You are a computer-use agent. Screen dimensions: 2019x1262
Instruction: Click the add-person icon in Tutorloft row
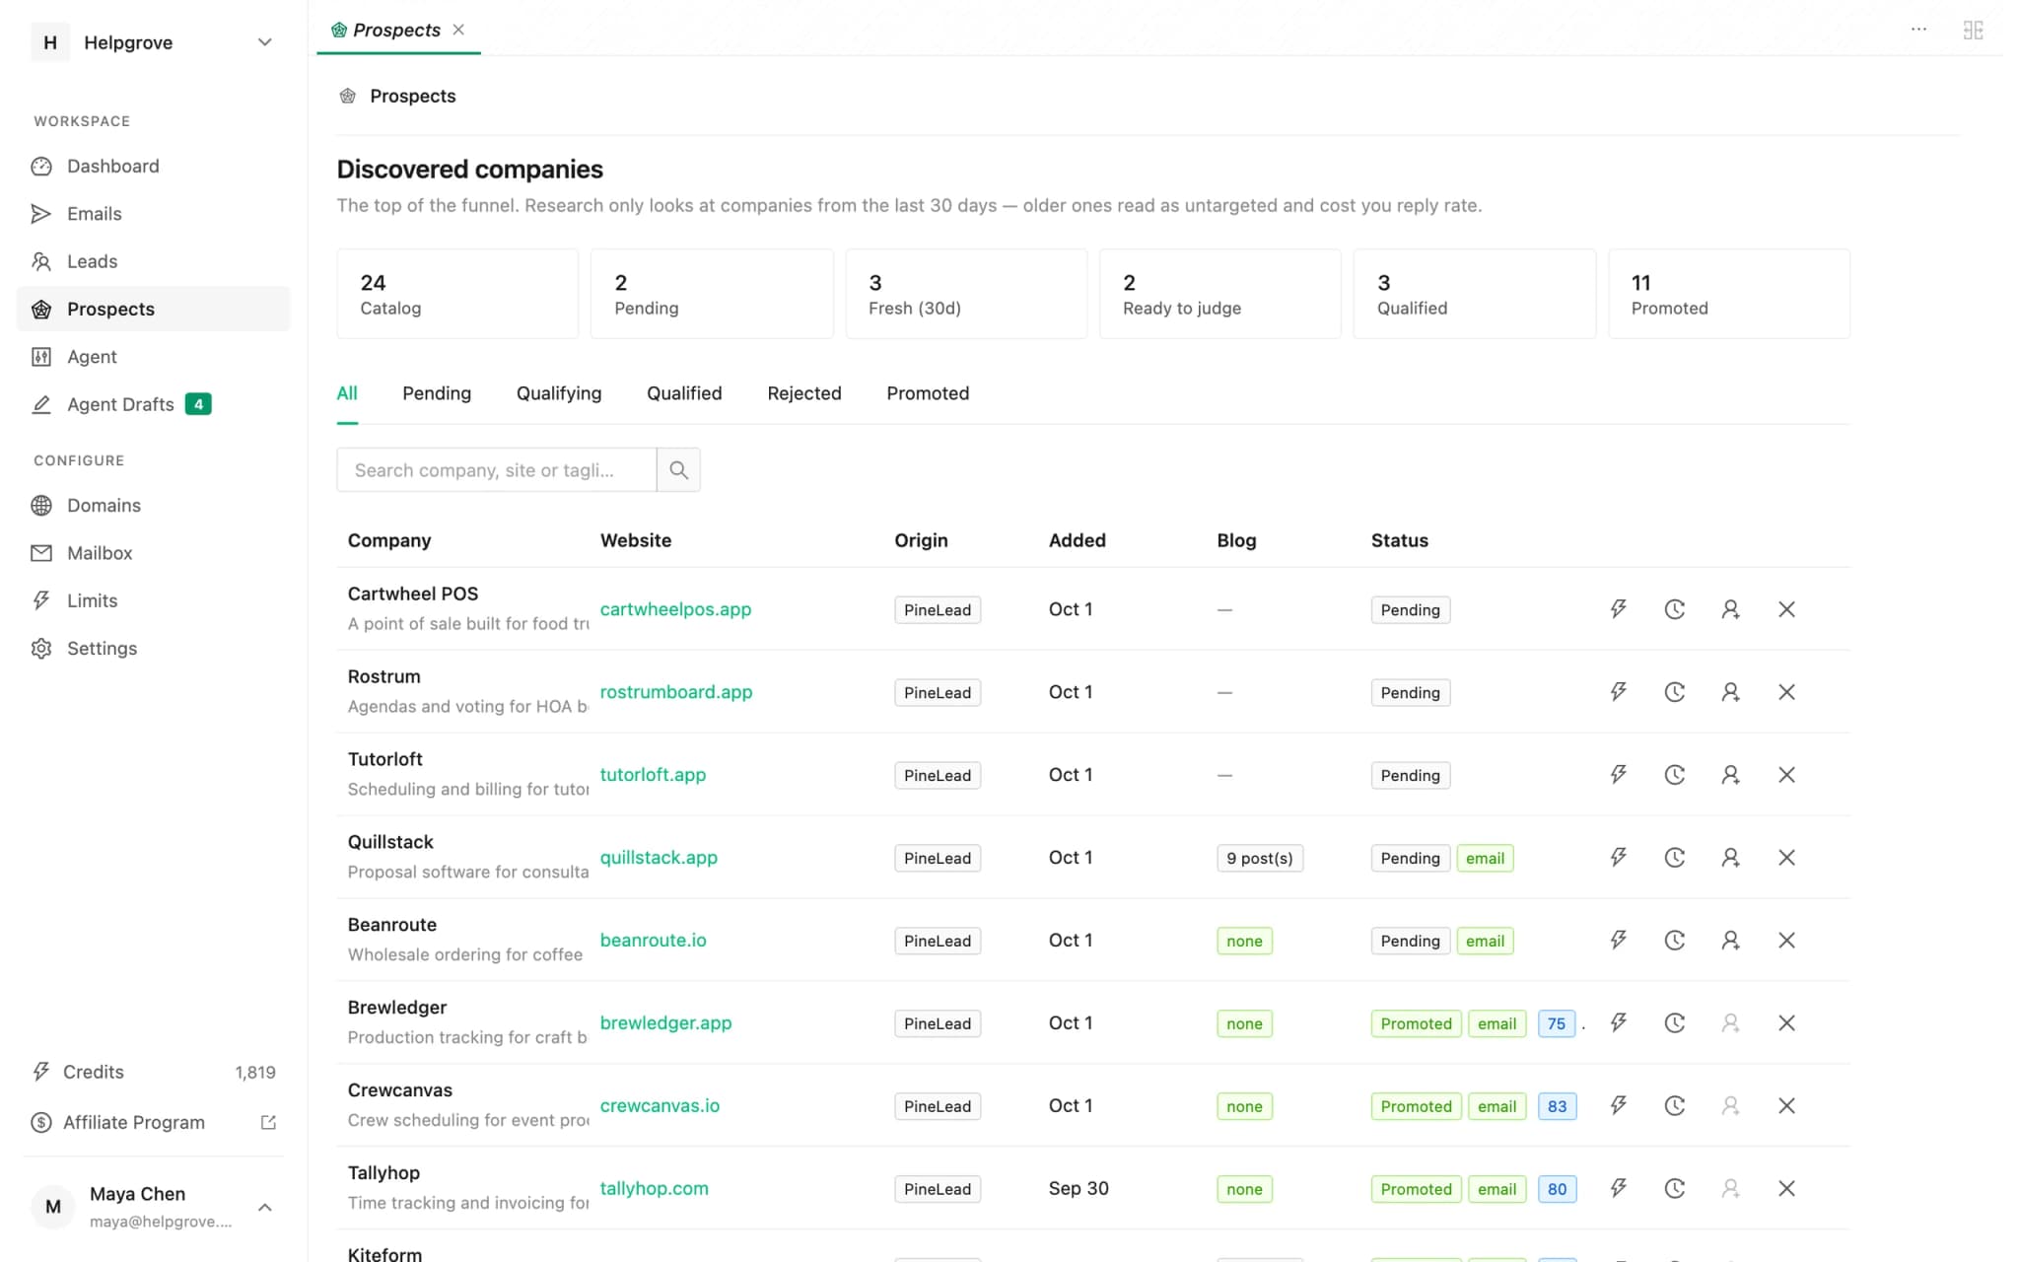1730,775
